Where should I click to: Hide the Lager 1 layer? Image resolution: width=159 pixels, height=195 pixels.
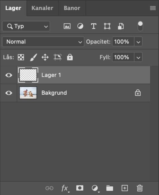coord(9,75)
